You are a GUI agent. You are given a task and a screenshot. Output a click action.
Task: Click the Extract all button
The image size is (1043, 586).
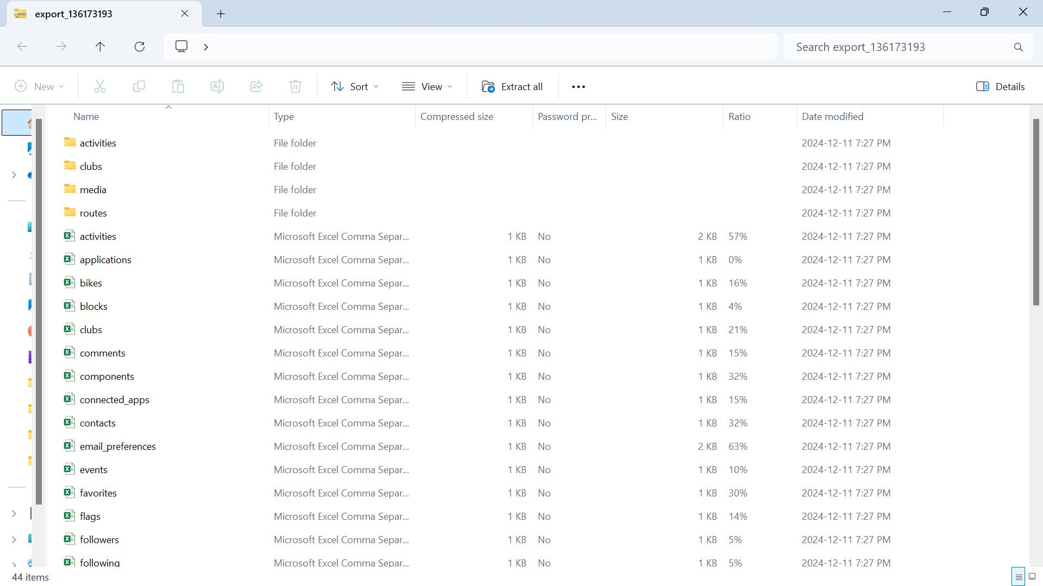[x=512, y=86]
